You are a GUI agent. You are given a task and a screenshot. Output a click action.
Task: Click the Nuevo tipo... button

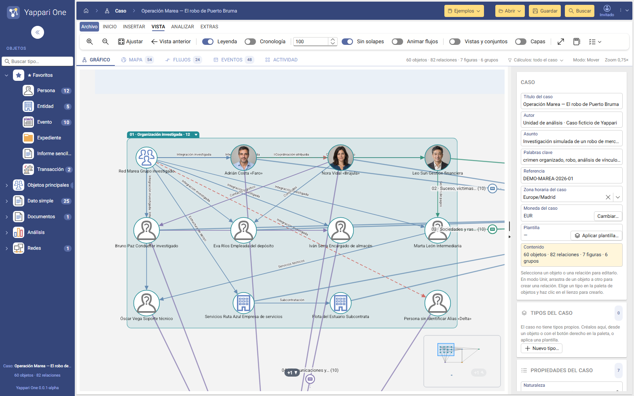pyautogui.click(x=541, y=348)
